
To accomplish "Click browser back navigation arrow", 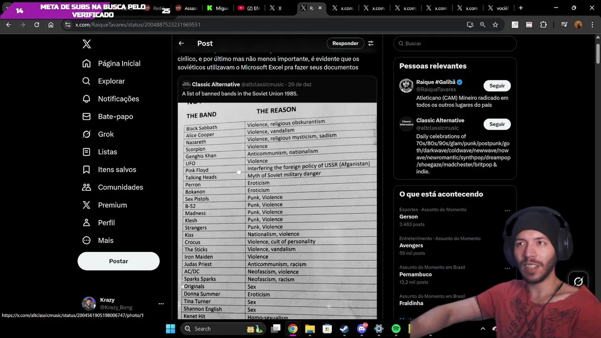I will [x=8, y=25].
